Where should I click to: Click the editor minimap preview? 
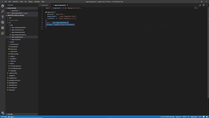coord(197,8)
